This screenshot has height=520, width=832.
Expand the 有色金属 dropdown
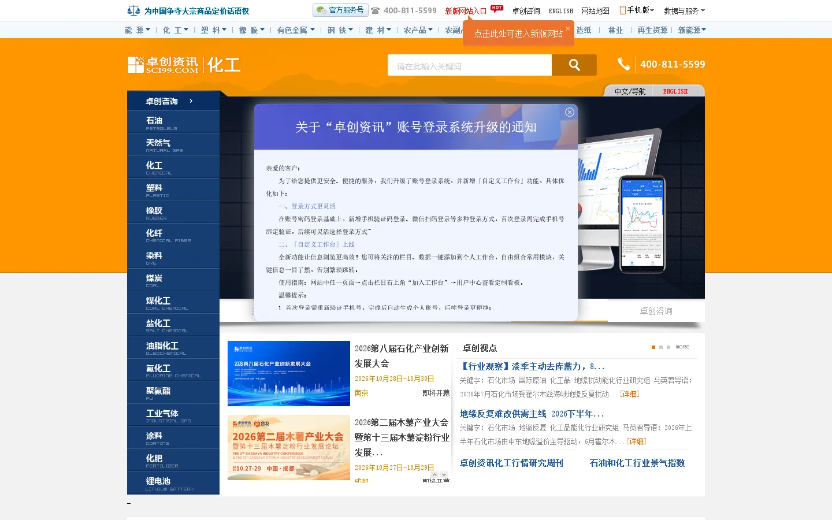(x=296, y=30)
